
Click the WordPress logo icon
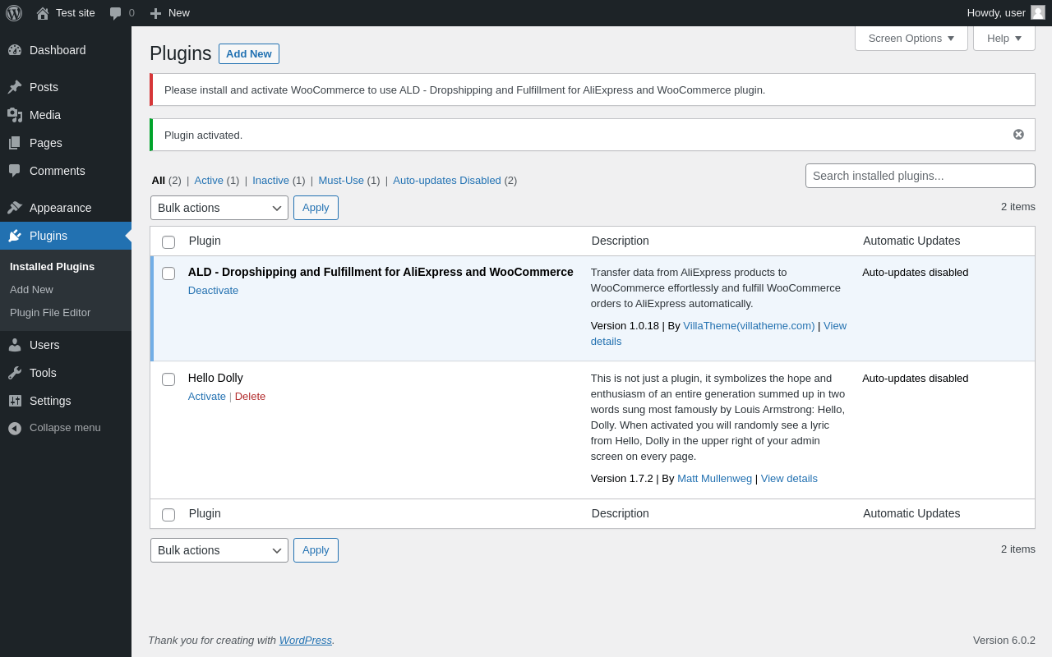click(14, 13)
